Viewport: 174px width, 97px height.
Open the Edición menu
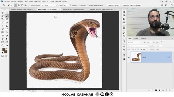click(13, 2)
